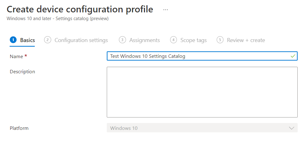Click the Description field label

click(x=22, y=72)
